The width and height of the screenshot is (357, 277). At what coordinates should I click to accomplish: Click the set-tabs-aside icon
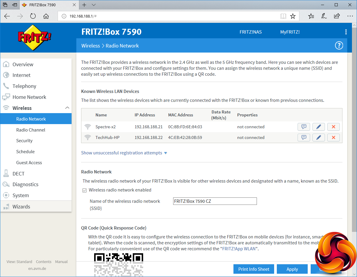(14, 5)
